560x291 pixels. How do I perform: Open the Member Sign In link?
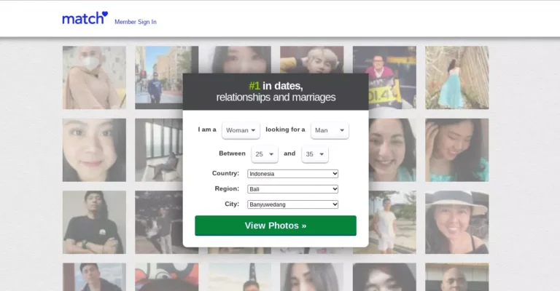(x=135, y=22)
